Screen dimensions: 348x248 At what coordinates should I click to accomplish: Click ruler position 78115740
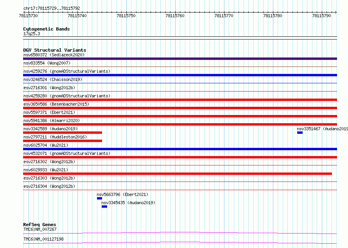click(77, 16)
